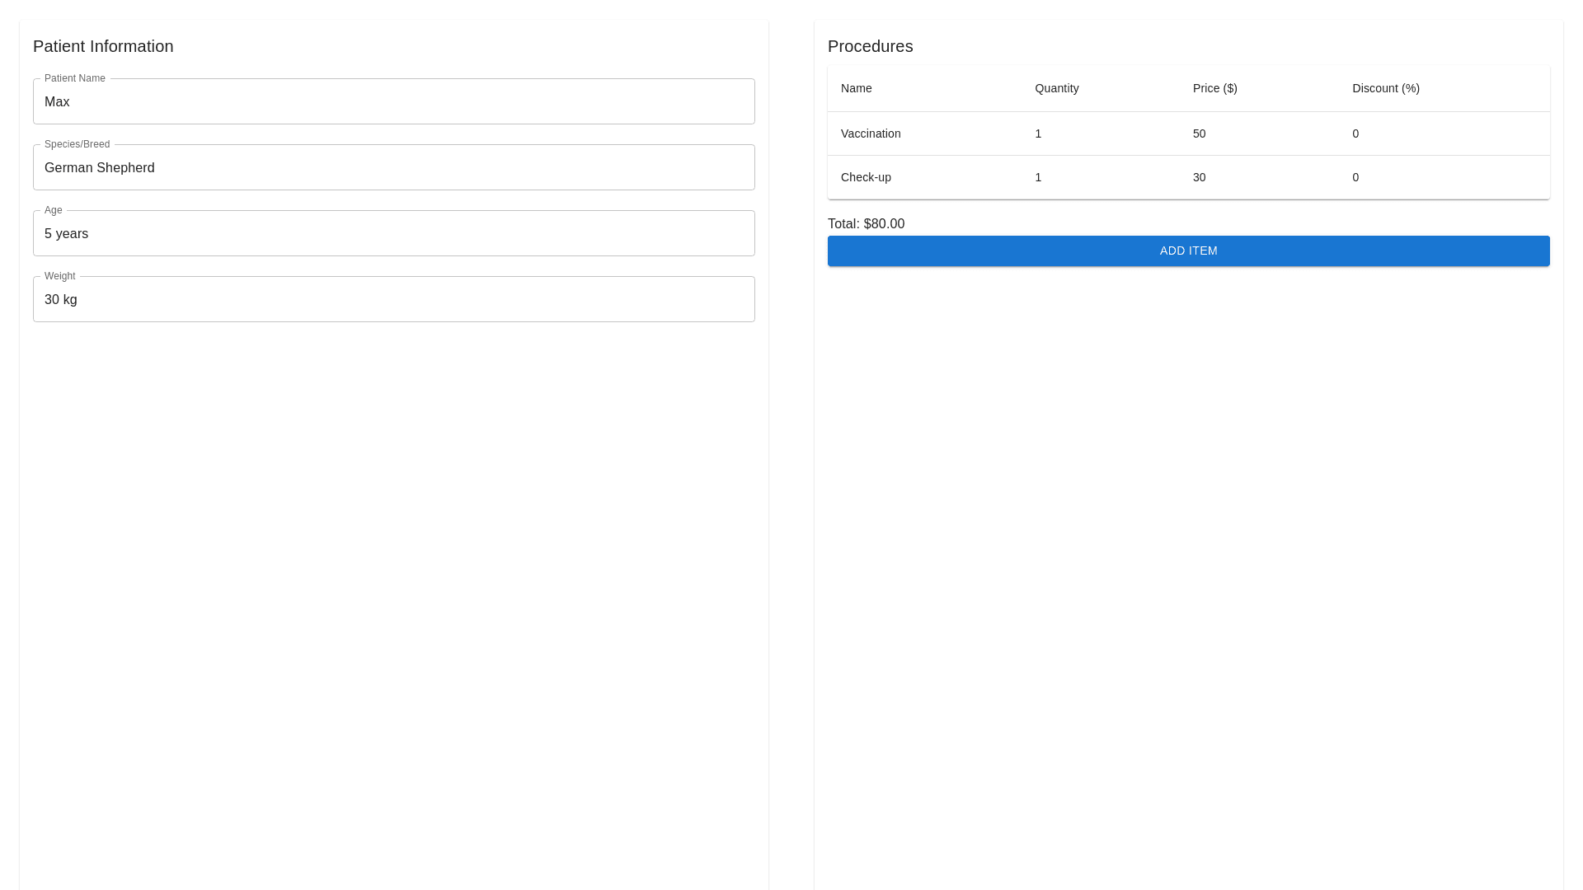Click Vaccination quantity value 1
Viewport: 1583px width, 890px height.
(1038, 133)
